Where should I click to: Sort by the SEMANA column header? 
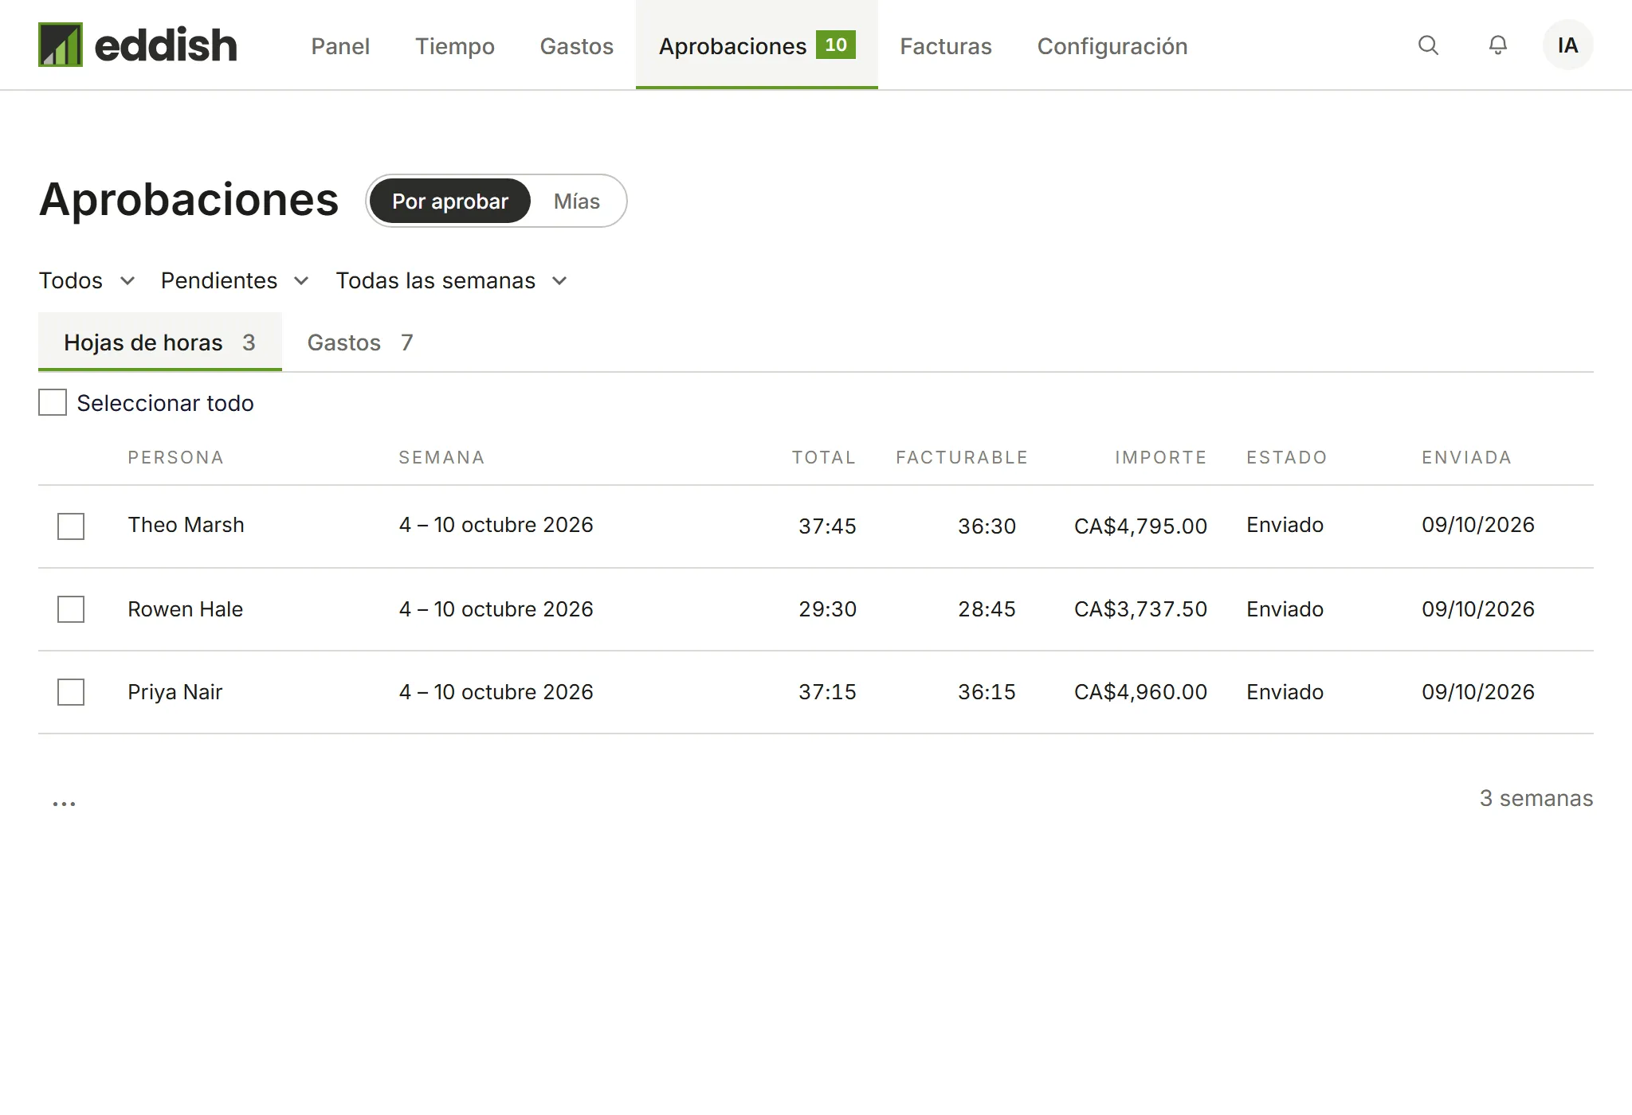[441, 457]
